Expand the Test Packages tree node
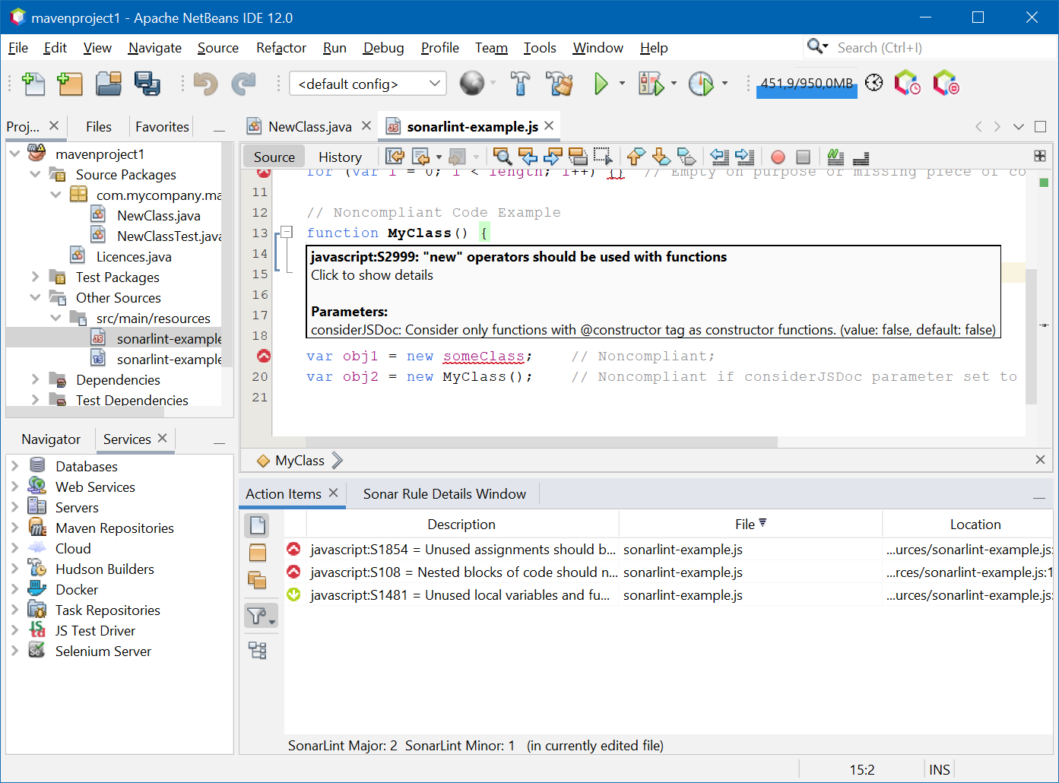Image resolution: width=1059 pixels, height=783 pixels. tap(35, 277)
